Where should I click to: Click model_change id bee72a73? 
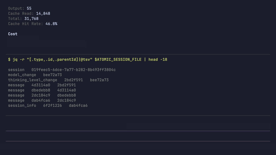click(x=52, y=75)
